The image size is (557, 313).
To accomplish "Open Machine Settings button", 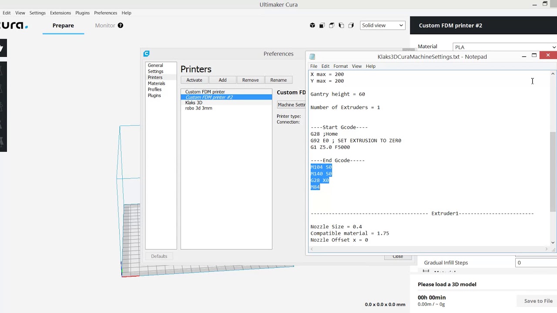I will pos(292,105).
